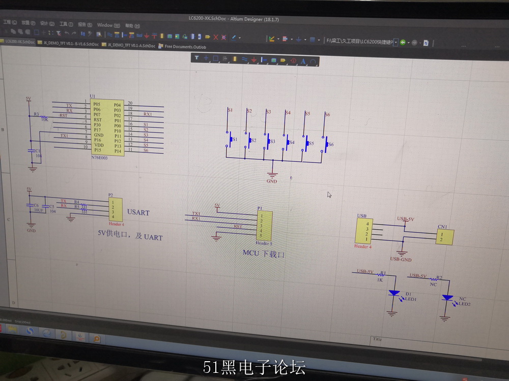Click the red directive icon in the active bar
The image size is (509, 381).
coord(293,61)
